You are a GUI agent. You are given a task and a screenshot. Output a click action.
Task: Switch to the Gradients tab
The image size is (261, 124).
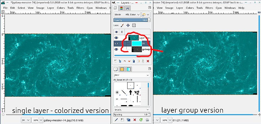pos(128,69)
